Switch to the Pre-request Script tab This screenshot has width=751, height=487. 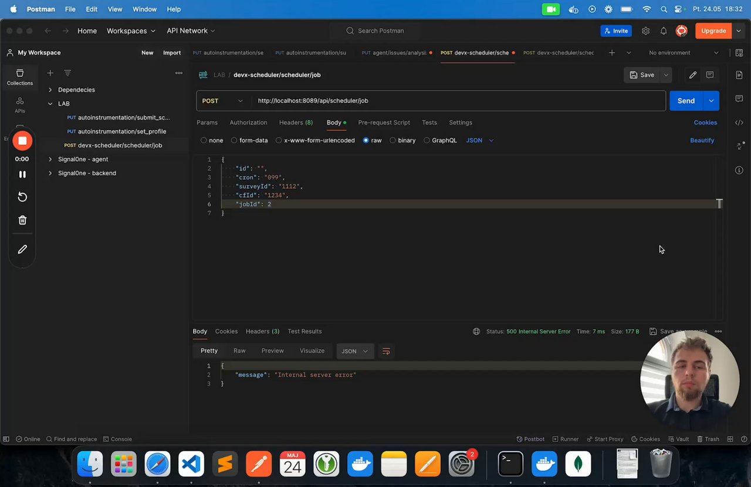[x=384, y=122]
